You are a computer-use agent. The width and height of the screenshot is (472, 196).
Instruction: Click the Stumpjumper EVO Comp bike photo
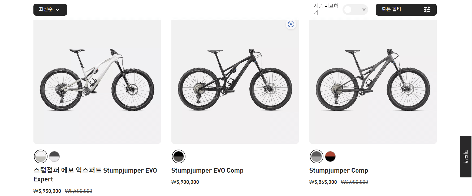click(235, 82)
